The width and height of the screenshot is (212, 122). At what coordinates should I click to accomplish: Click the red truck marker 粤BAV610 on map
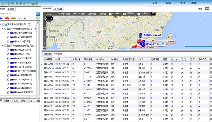coord(135,47)
